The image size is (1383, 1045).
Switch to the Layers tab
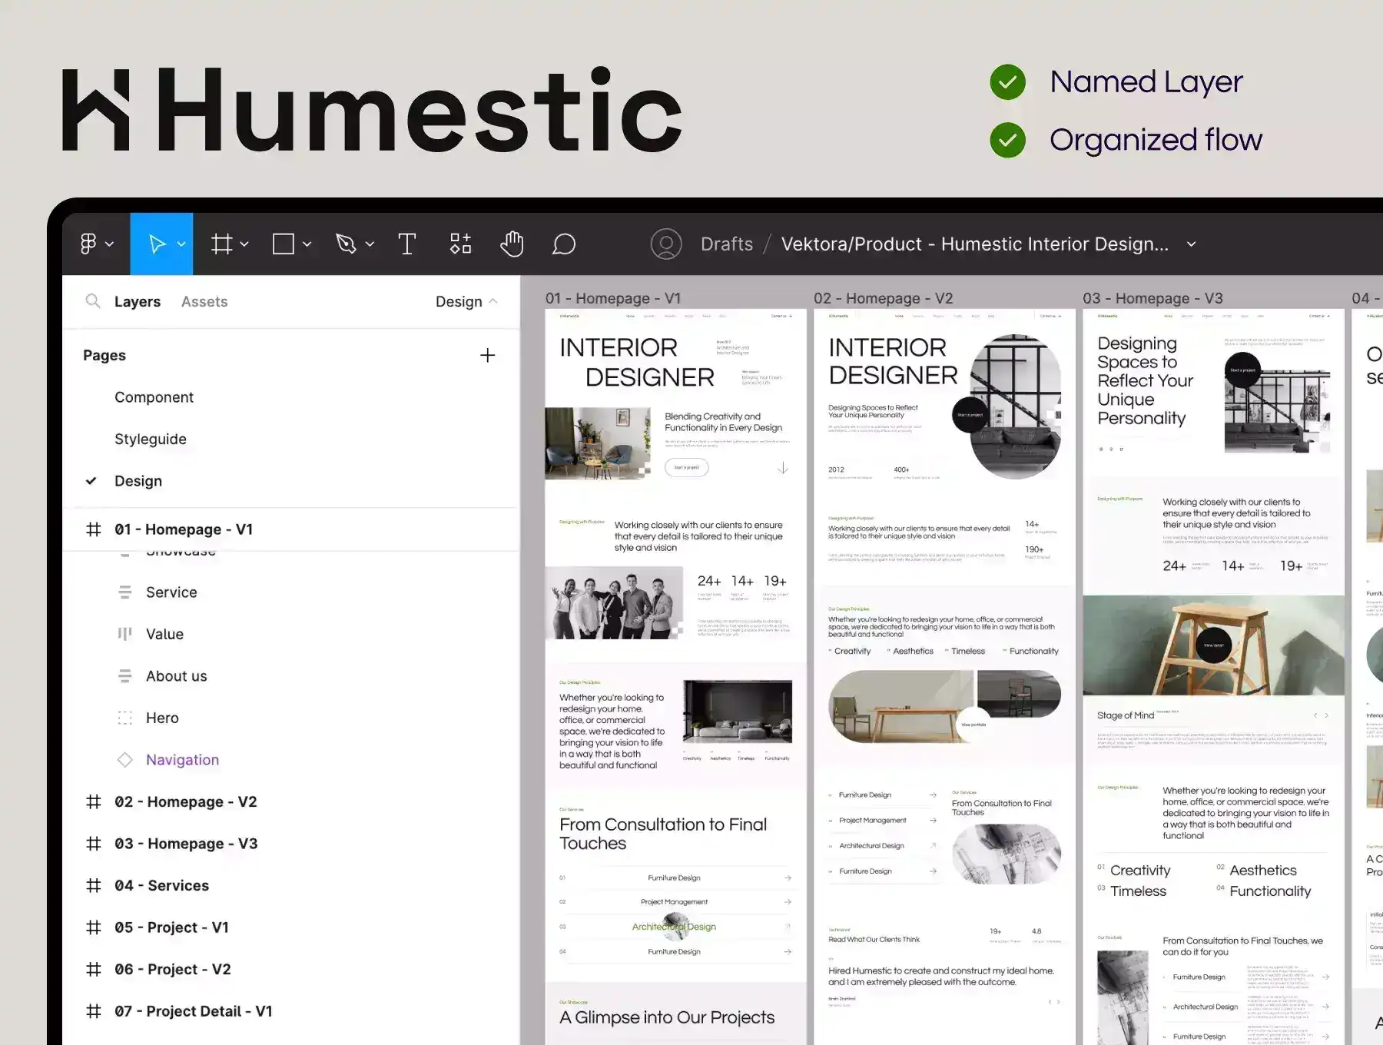click(x=138, y=301)
